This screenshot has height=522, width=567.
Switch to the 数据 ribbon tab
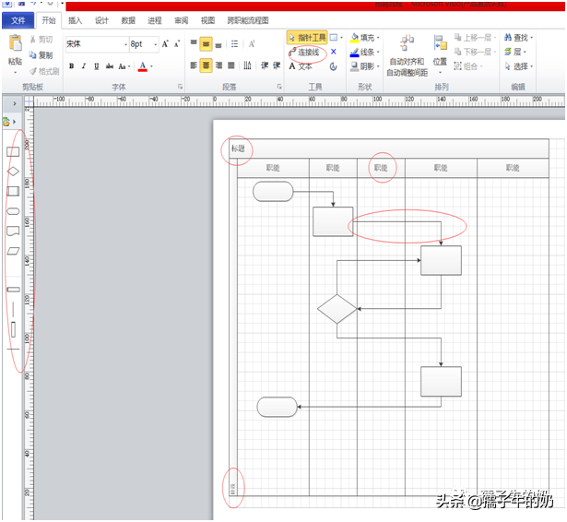[x=128, y=20]
